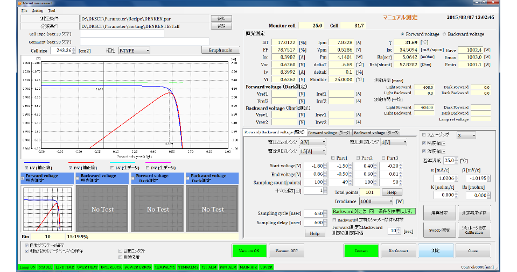517x272 pixels.
Task: Click Help button beside Total points
Action: 392,192
